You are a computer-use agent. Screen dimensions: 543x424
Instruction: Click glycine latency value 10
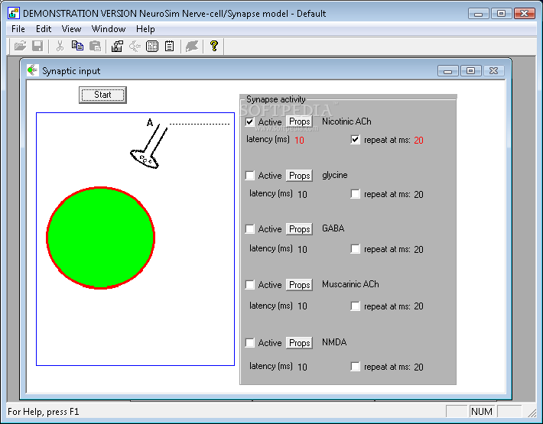point(302,194)
